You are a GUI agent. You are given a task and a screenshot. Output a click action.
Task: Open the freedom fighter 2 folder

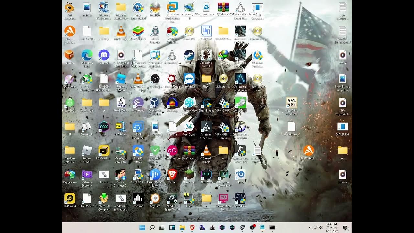(70, 154)
